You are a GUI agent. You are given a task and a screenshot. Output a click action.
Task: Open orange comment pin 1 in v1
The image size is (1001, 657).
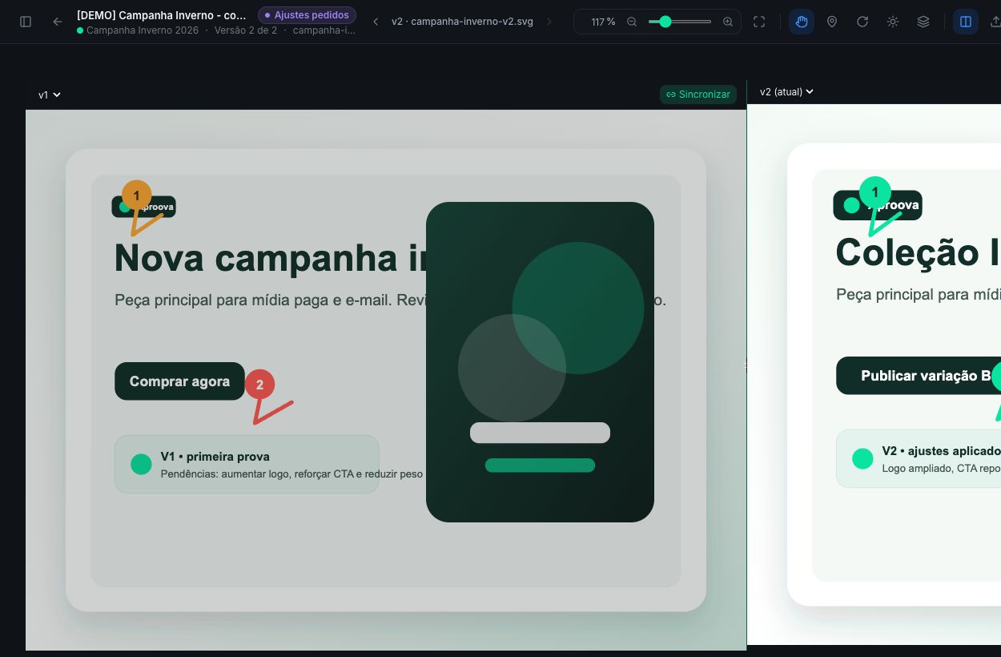point(136,195)
